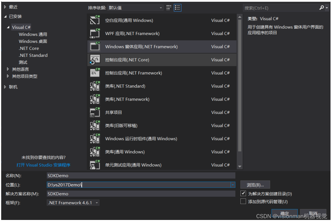This screenshot has width=332, height=222.
Task: Choose the Windows 窗体应用 template icon
Action: (x=95, y=47)
